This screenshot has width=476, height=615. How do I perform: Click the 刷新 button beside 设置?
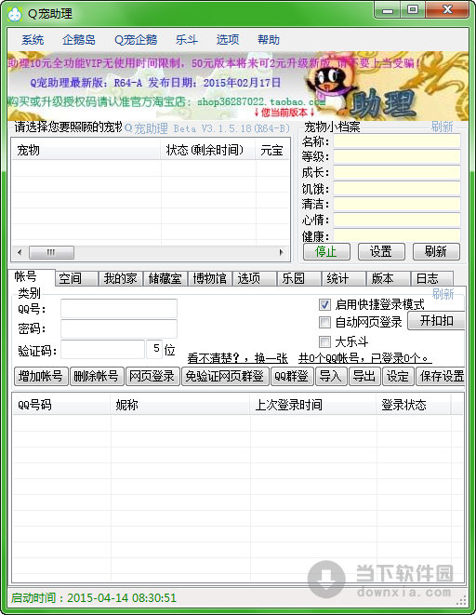436,251
